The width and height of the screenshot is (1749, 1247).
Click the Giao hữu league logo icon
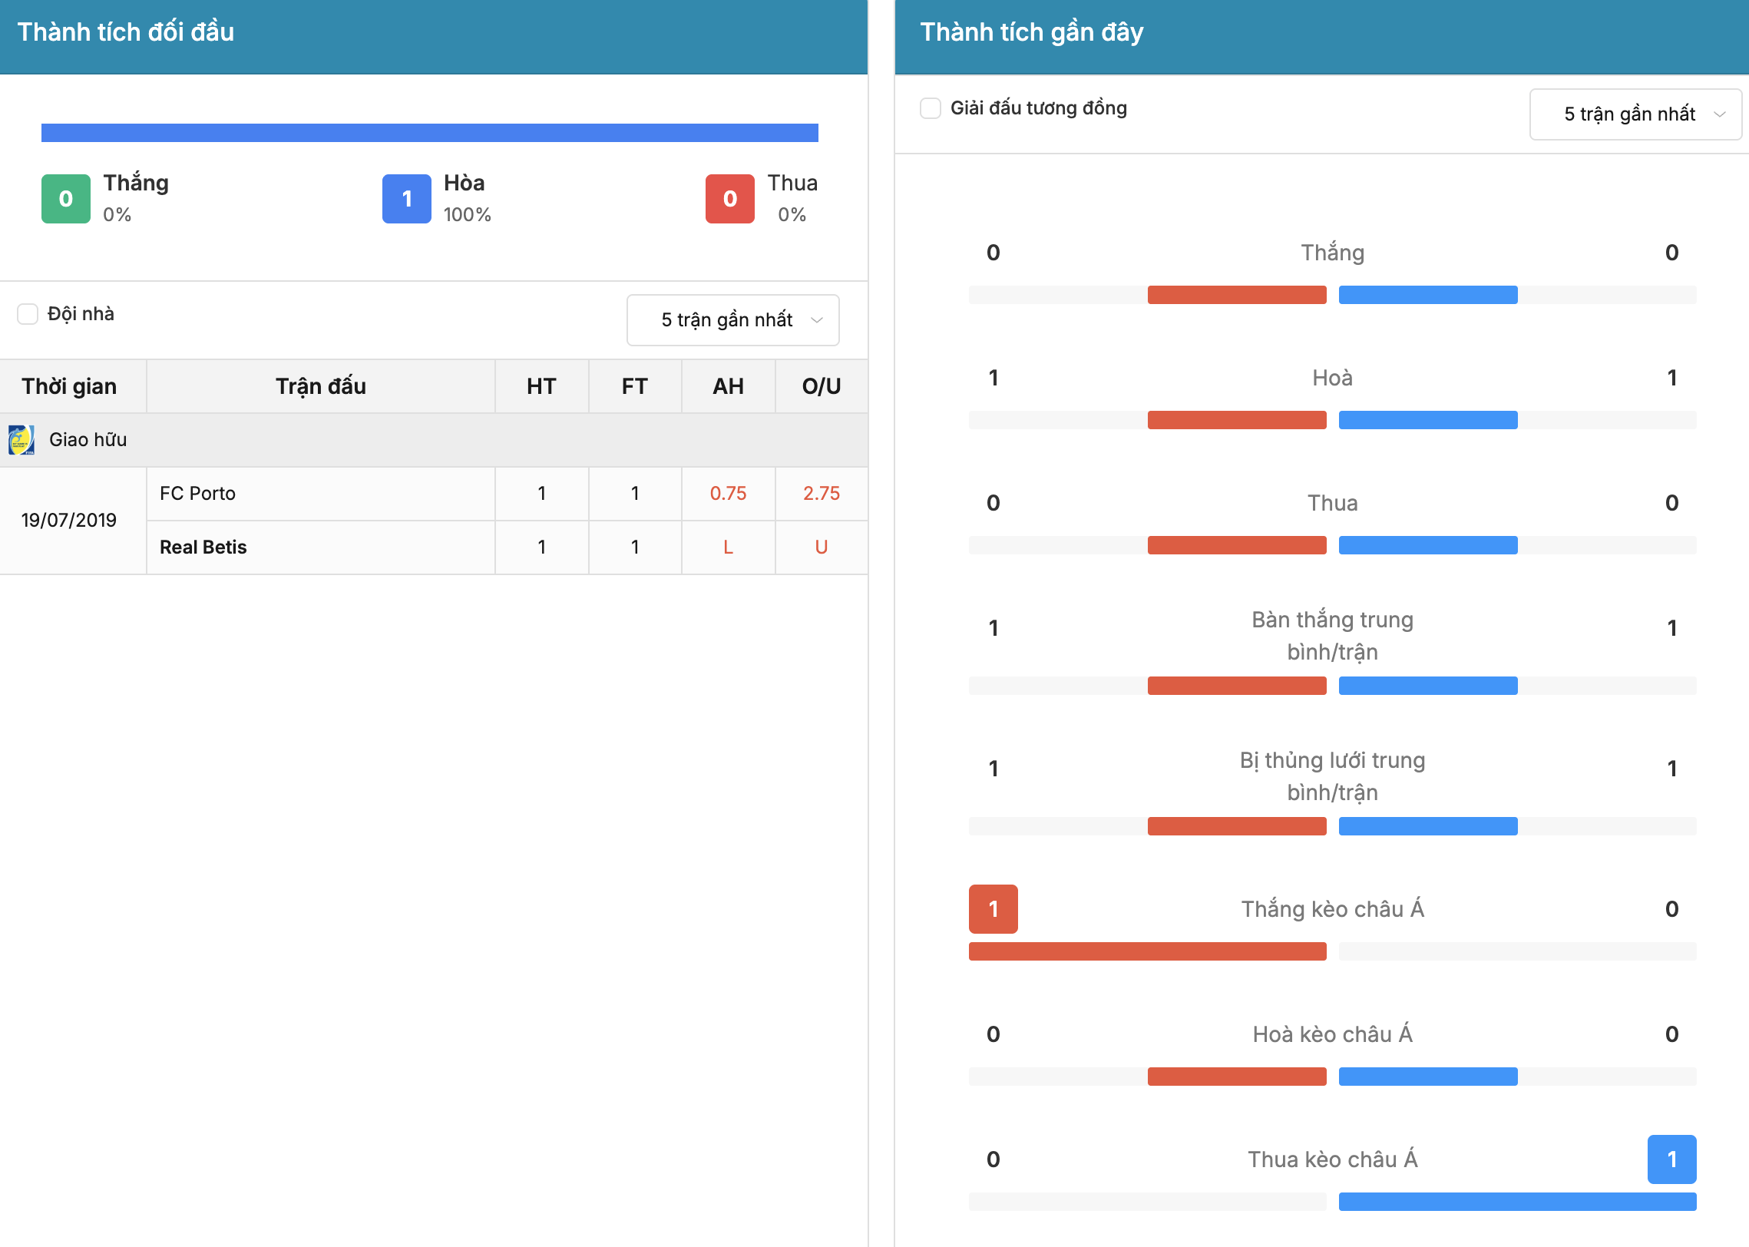pos(21,440)
